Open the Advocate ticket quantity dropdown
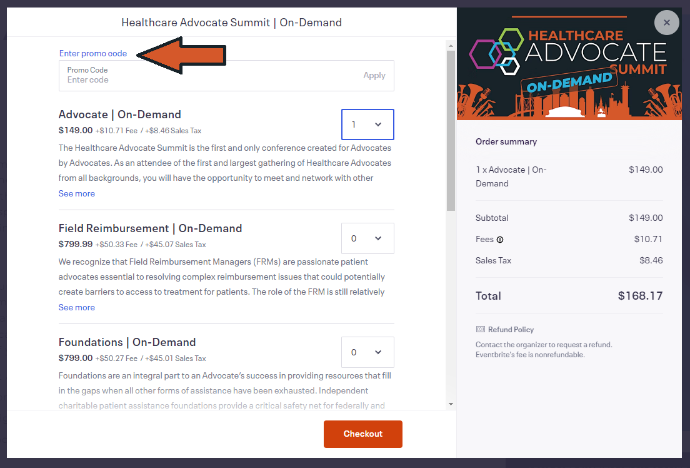Viewport: 690px width, 468px height. coord(367,125)
